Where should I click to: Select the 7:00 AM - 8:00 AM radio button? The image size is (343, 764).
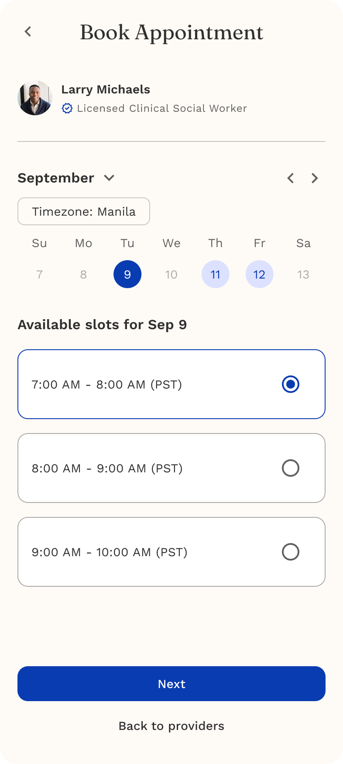291,384
